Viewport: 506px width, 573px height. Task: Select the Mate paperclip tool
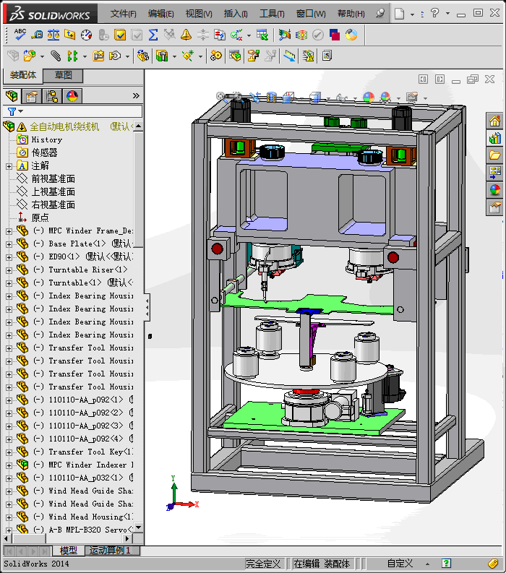tap(56, 56)
